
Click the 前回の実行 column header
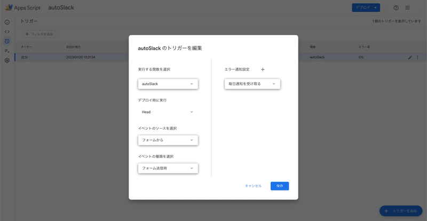click(x=73, y=47)
